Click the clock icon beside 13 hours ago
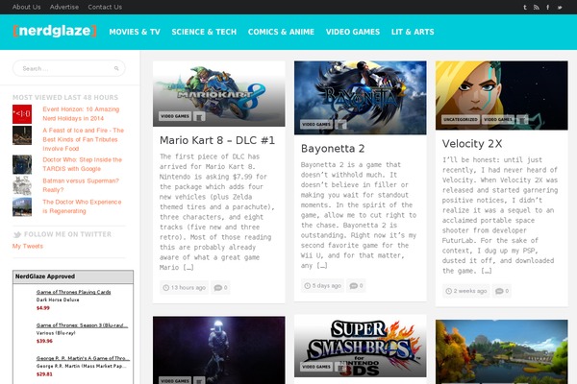The image size is (577, 384). (166, 287)
